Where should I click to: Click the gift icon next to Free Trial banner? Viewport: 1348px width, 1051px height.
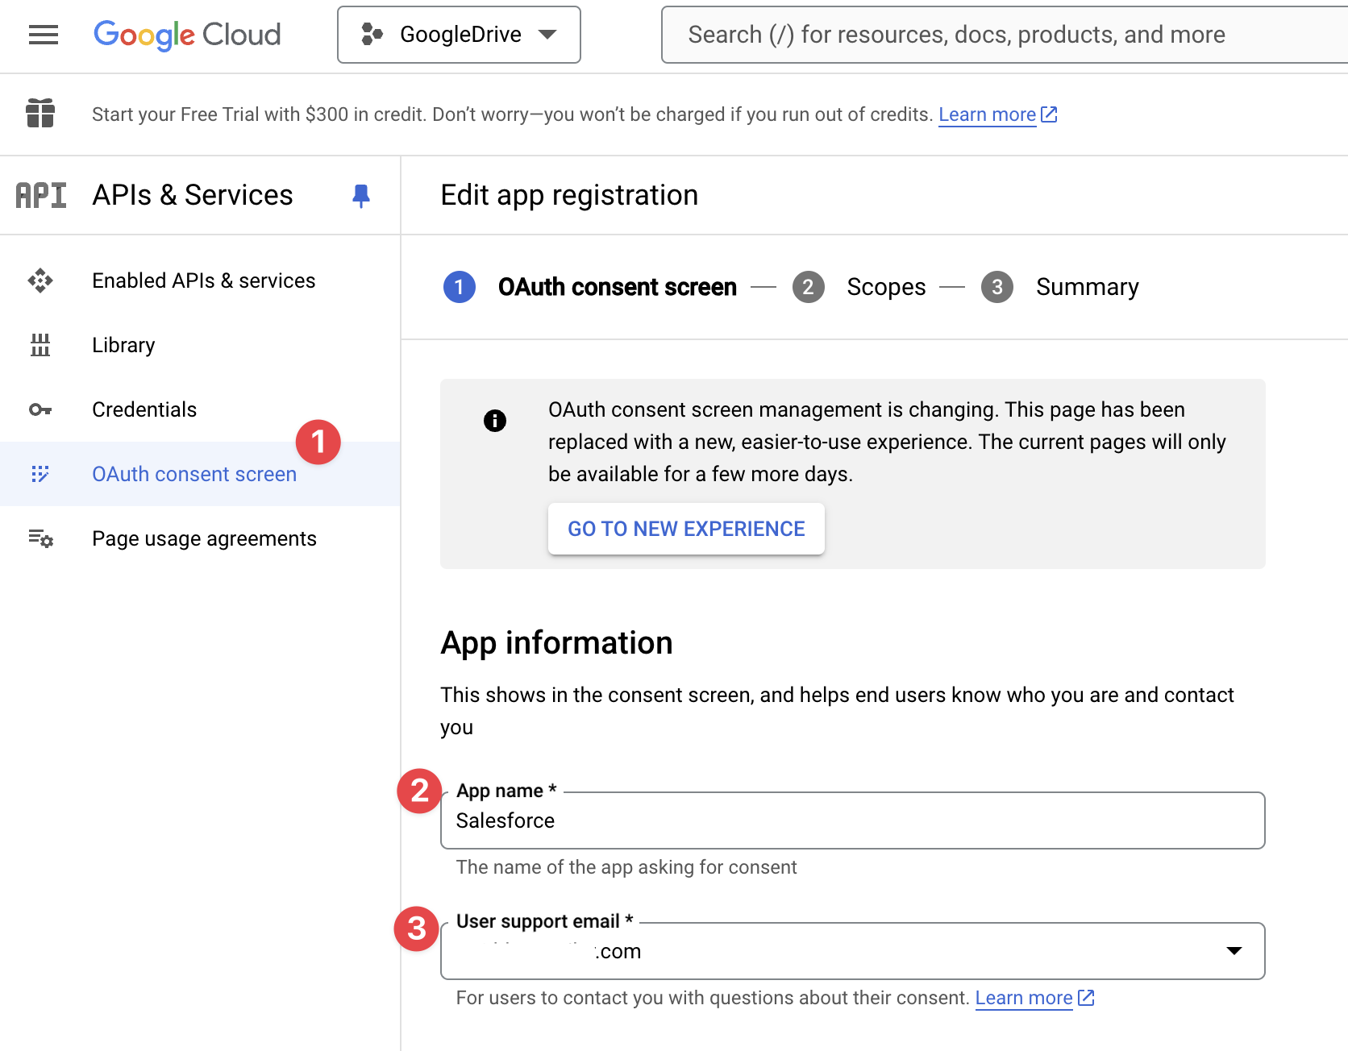[40, 114]
